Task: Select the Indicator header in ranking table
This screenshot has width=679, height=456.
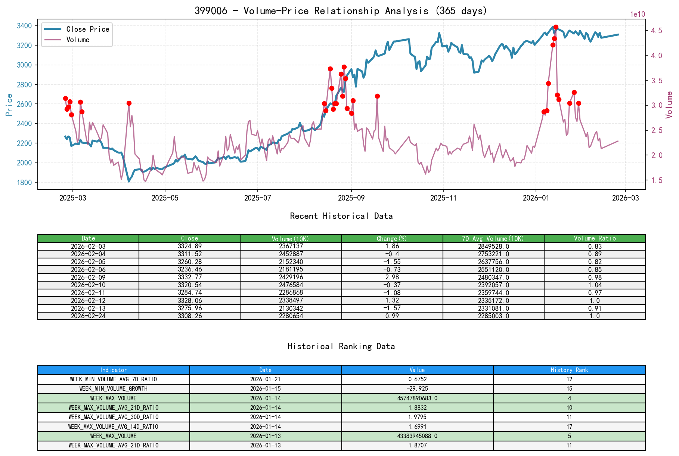Action: click(x=113, y=370)
